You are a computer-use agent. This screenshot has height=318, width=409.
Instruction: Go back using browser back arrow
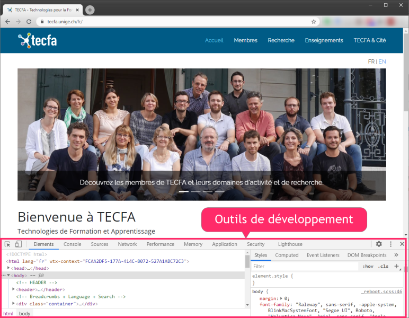[x=7, y=22]
